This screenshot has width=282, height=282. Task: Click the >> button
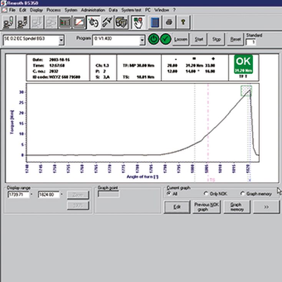tap(266, 207)
